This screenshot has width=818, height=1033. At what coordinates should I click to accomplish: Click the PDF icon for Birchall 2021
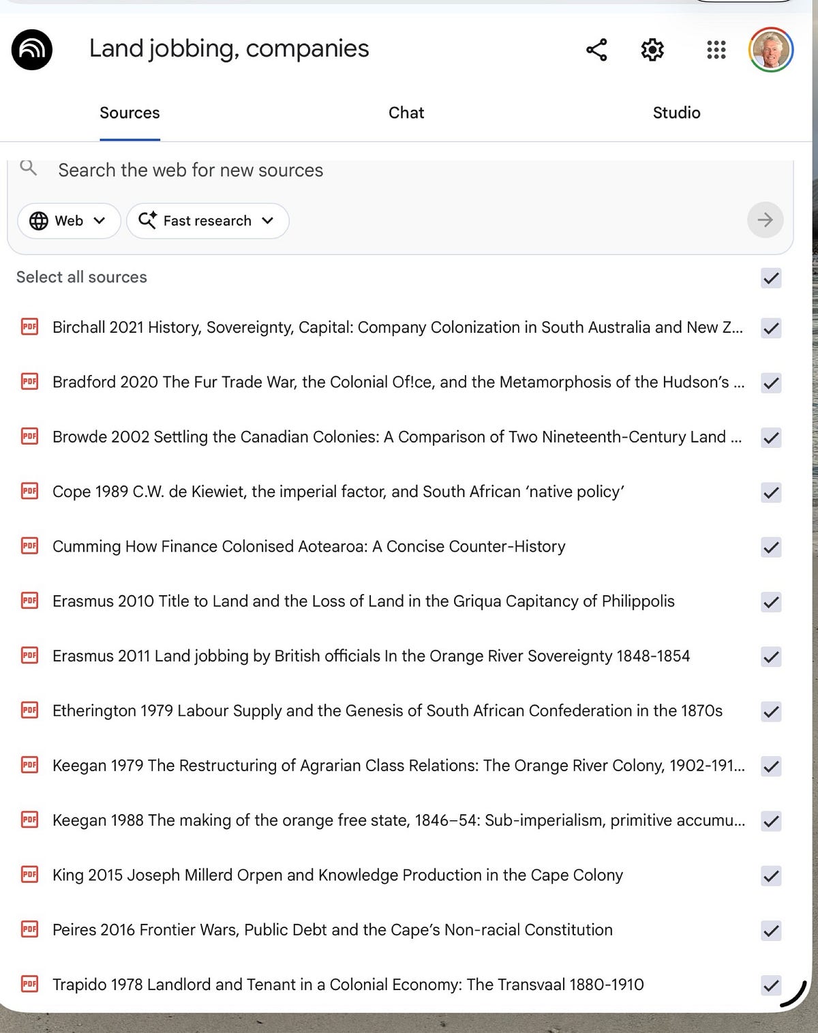29,327
